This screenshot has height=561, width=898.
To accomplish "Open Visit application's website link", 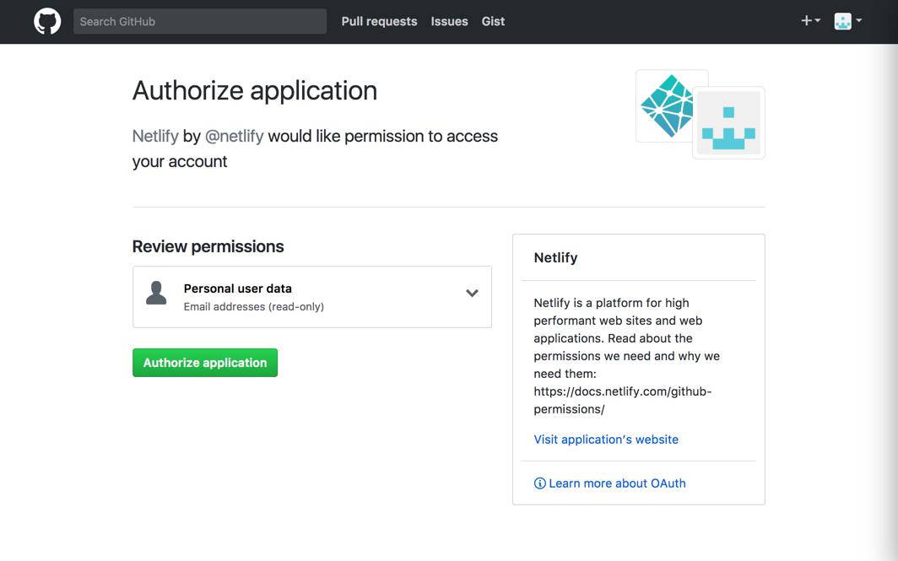I will [605, 439].
